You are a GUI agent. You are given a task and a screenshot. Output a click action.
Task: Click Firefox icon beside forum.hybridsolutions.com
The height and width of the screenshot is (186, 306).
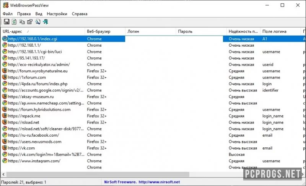pyautogui.click(x=5, y=109)
